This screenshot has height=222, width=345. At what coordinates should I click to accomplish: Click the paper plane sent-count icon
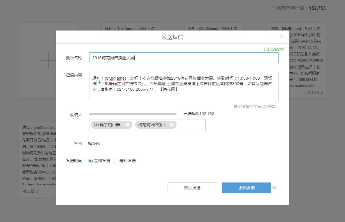[x=24, y=191]
